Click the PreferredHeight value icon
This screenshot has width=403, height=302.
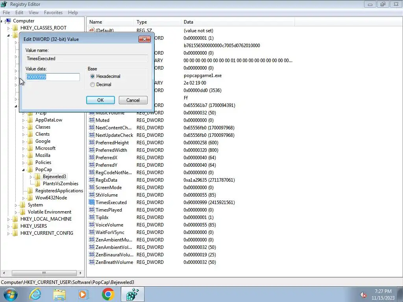91,142
